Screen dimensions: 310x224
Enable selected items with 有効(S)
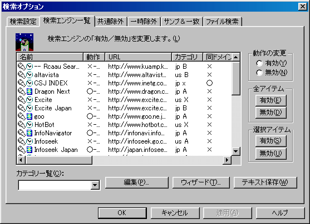(x=270, y=141)
